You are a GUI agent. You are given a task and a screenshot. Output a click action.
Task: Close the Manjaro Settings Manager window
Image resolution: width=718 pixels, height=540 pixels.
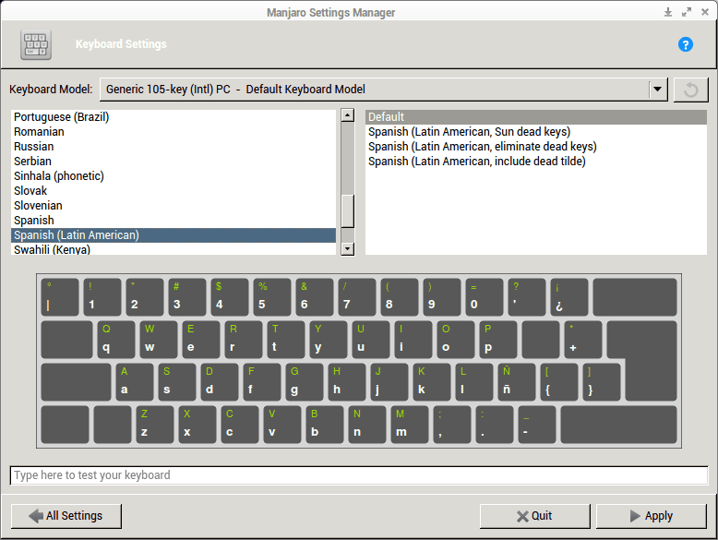pos(705,12)
